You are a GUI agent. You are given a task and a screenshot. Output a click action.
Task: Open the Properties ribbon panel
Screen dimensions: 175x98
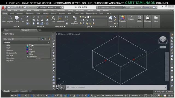tap(122, 21)
